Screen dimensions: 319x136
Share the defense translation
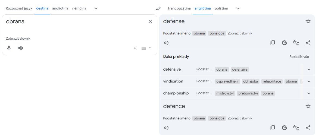point(308,43)
